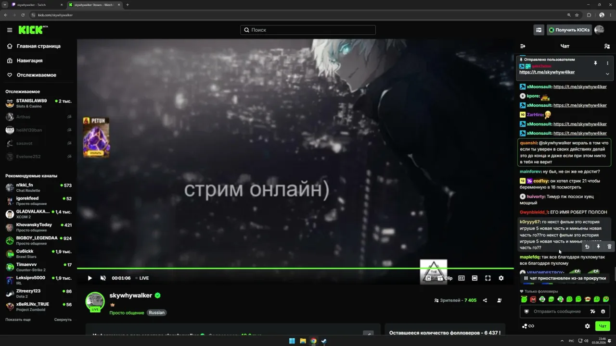
Task: Click the address bar URL kick.com/skywhywalker
Action: [55, 15]
